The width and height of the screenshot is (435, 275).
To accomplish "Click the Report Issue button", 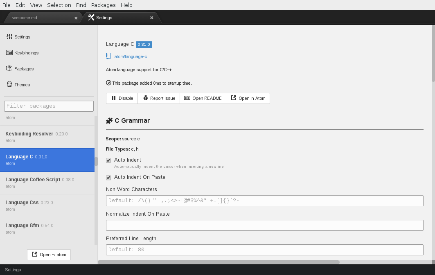I will point(159,98).
